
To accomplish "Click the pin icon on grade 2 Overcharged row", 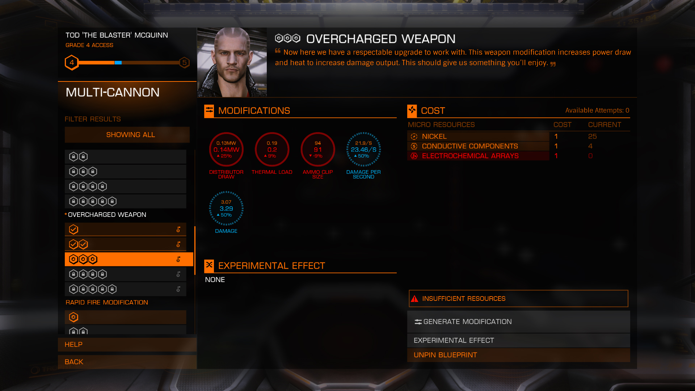I will (178, 244).
